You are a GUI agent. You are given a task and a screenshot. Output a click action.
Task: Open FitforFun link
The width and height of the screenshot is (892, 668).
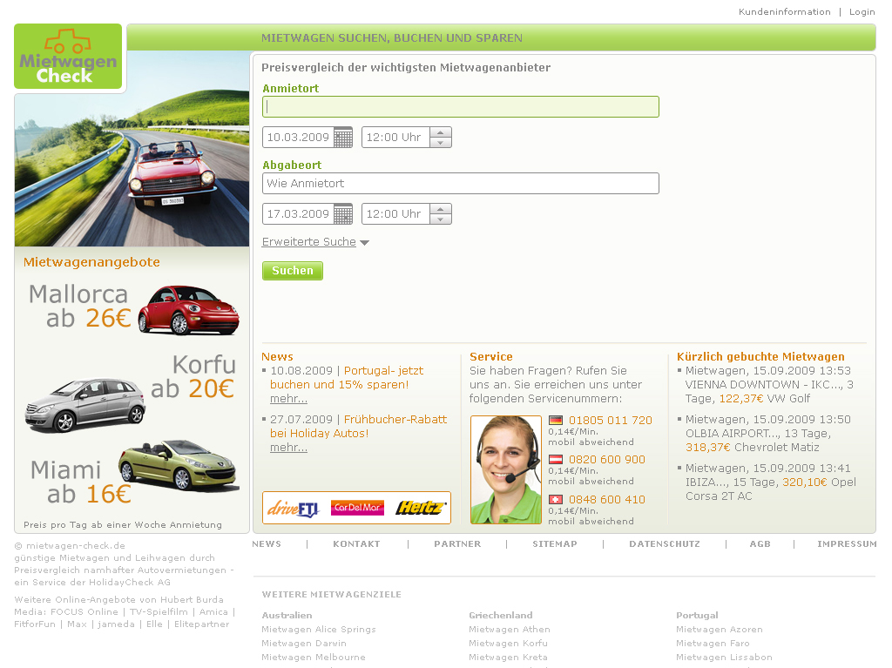pyautogui.click(x=35, y=624)
